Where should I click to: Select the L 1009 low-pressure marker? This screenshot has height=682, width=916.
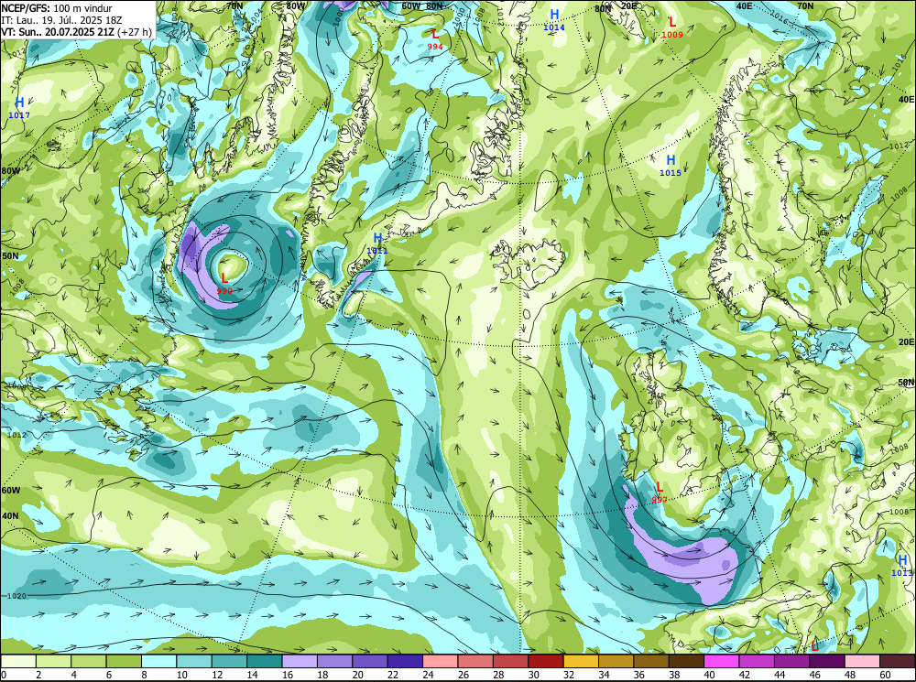[672, 27]
